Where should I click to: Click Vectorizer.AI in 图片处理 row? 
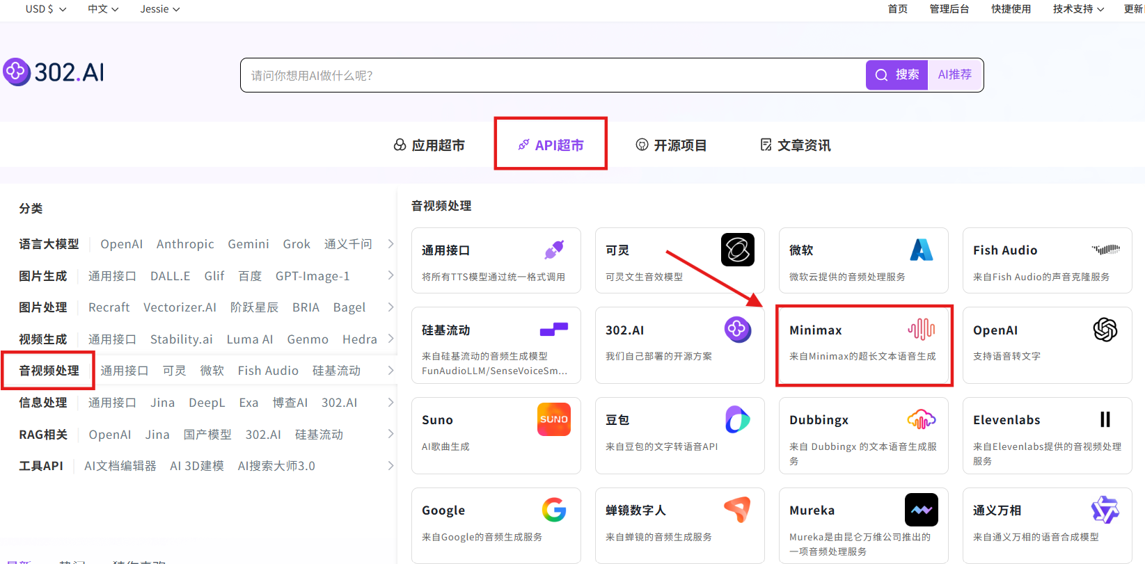(x=180, y=307)
